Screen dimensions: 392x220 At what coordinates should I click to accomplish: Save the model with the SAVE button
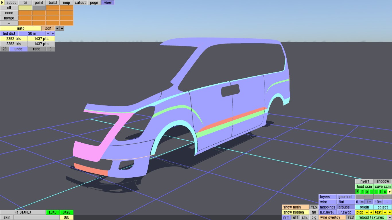coord(67,212)
